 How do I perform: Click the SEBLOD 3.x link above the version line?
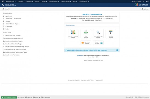pyautogui.click(x=80, y=55)
